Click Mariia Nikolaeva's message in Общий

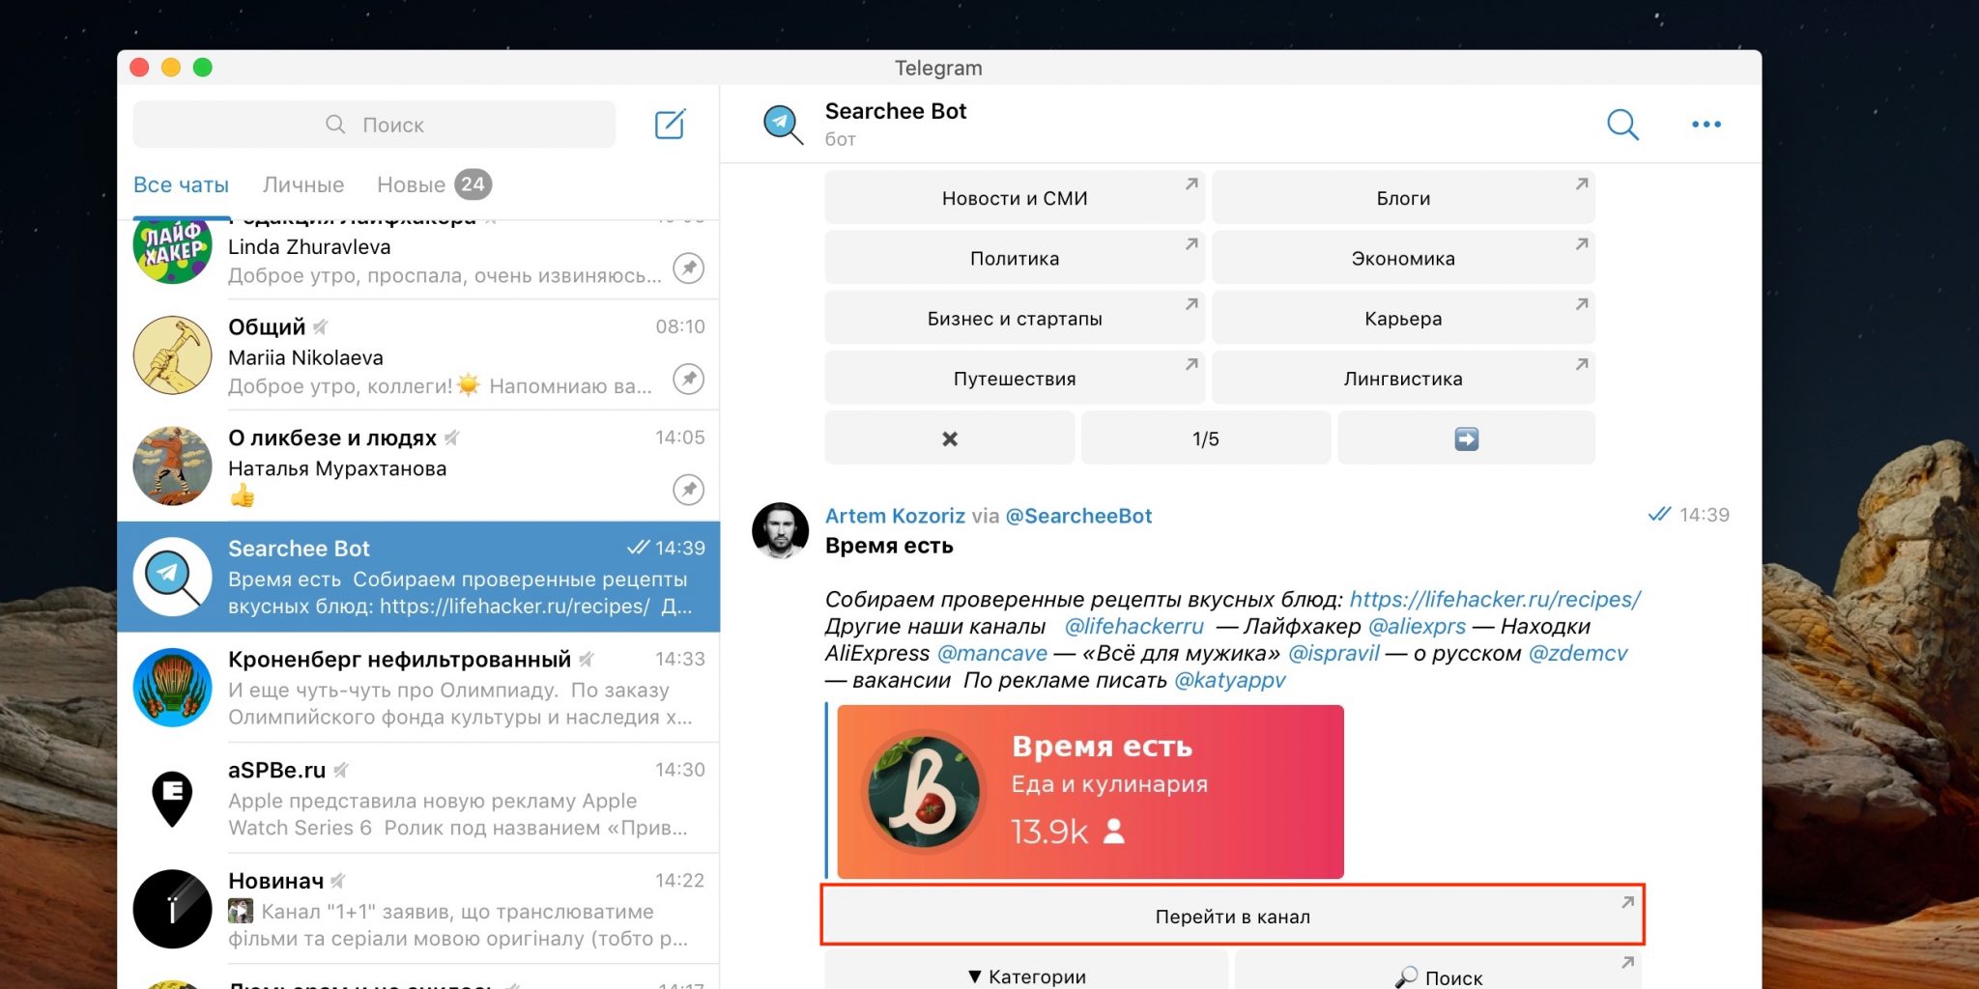(440, 386)
